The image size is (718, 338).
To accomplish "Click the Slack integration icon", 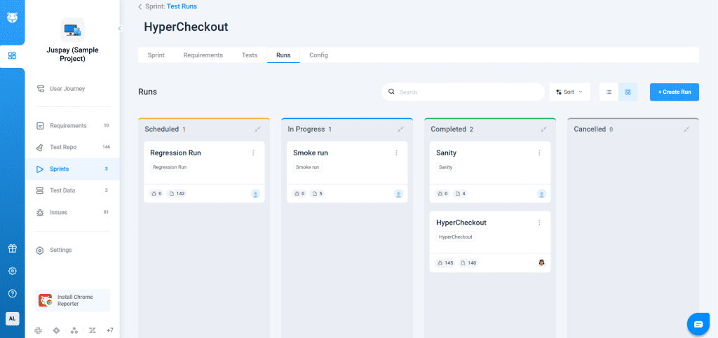I will click(39, 330).
